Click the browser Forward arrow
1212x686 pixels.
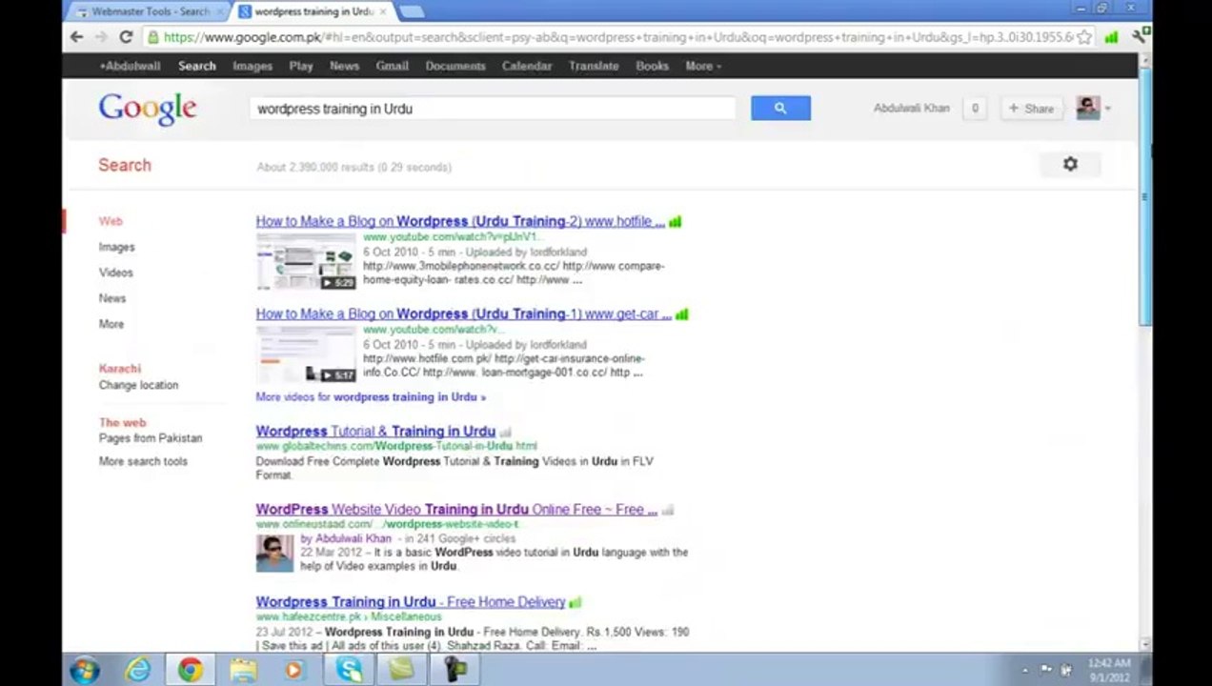click(101, 37)
